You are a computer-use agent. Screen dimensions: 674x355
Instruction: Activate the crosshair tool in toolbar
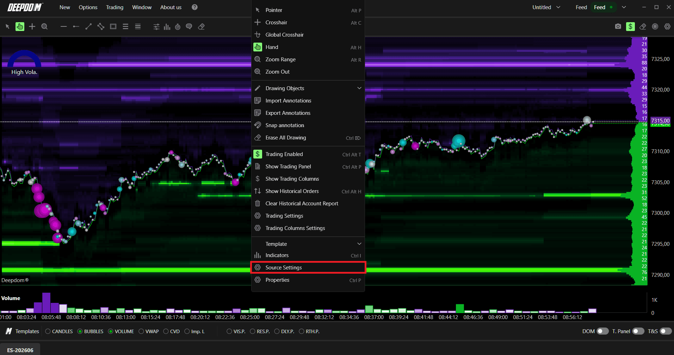(32, 26)
